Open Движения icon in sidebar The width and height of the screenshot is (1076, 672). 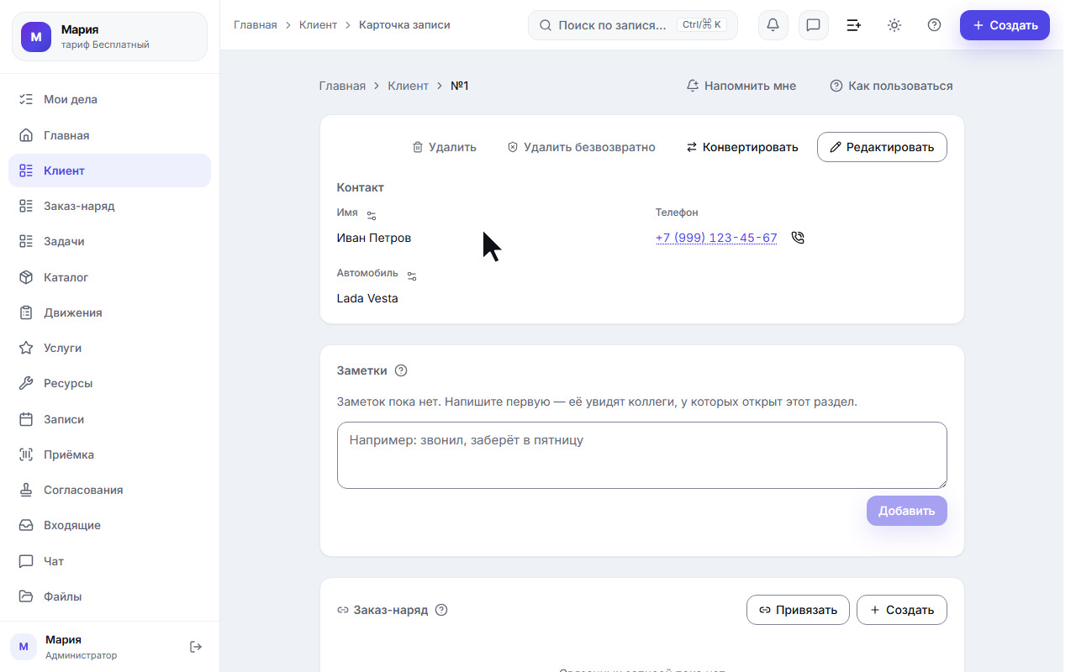click(26, 312)
